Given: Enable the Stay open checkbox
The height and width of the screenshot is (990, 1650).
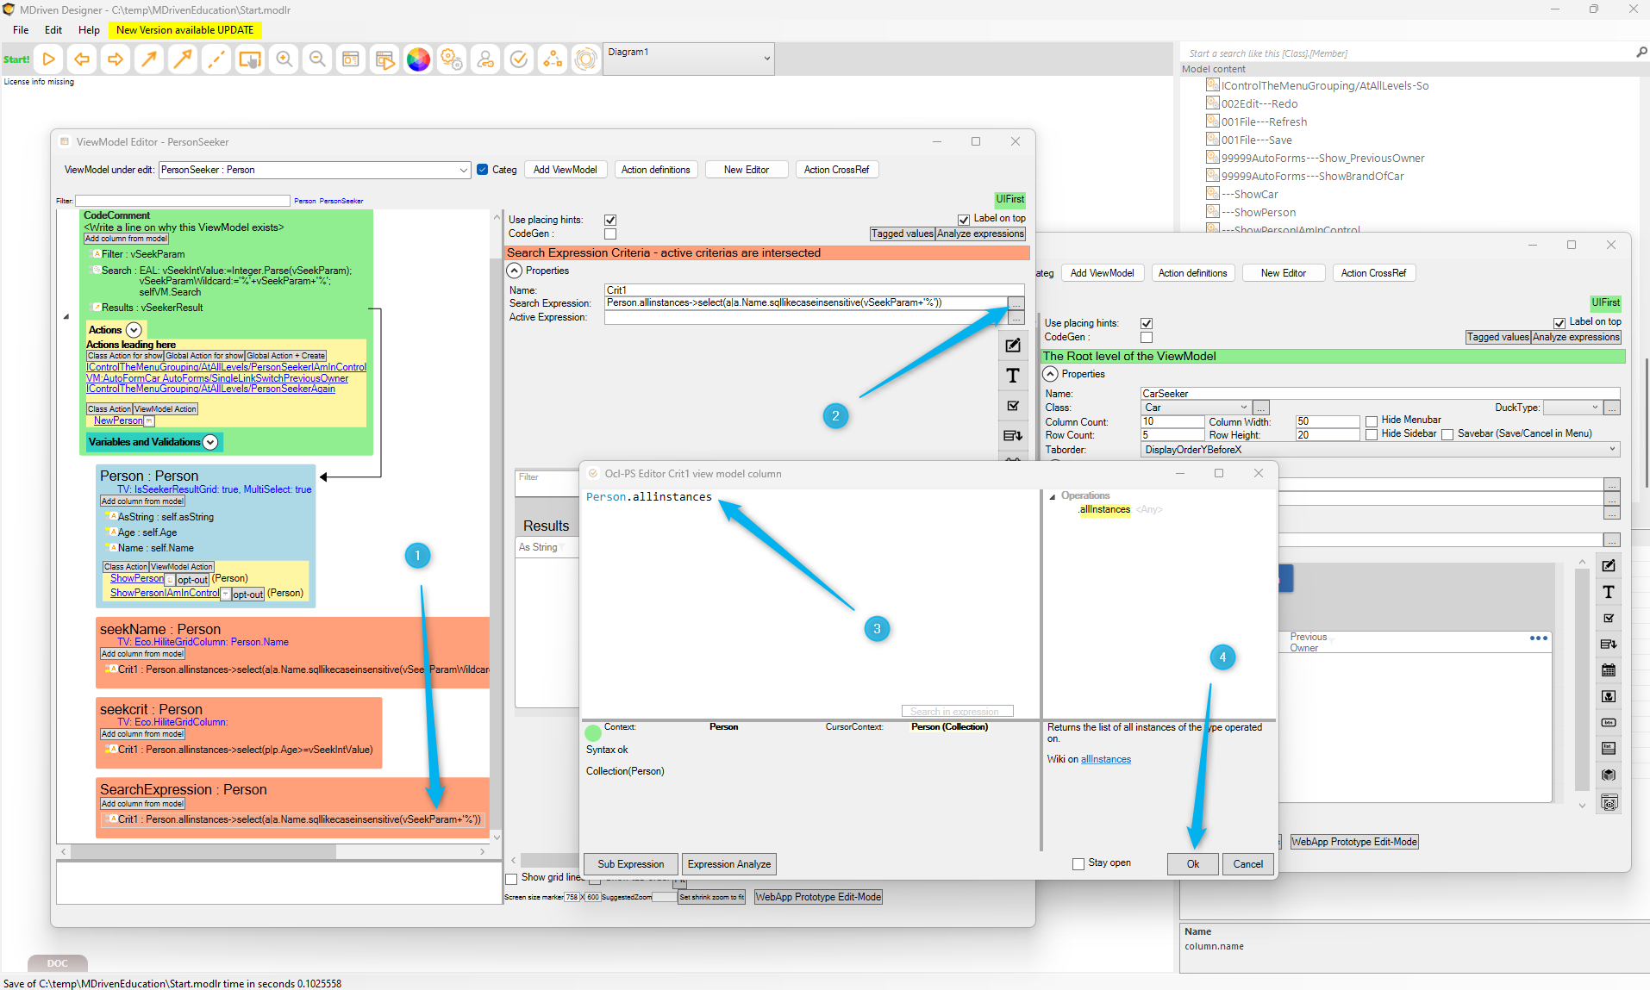Looking at the screenshot, I should (x=1078, y=863).
